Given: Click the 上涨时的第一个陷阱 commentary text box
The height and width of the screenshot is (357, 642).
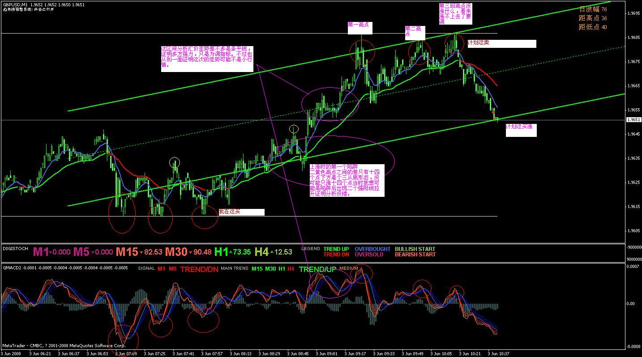Looking at the screenshot, I should click(347, 180).
